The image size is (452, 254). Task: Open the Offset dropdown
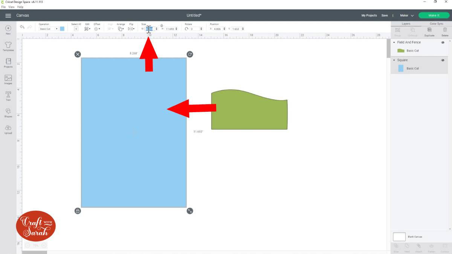coord(97,29)
